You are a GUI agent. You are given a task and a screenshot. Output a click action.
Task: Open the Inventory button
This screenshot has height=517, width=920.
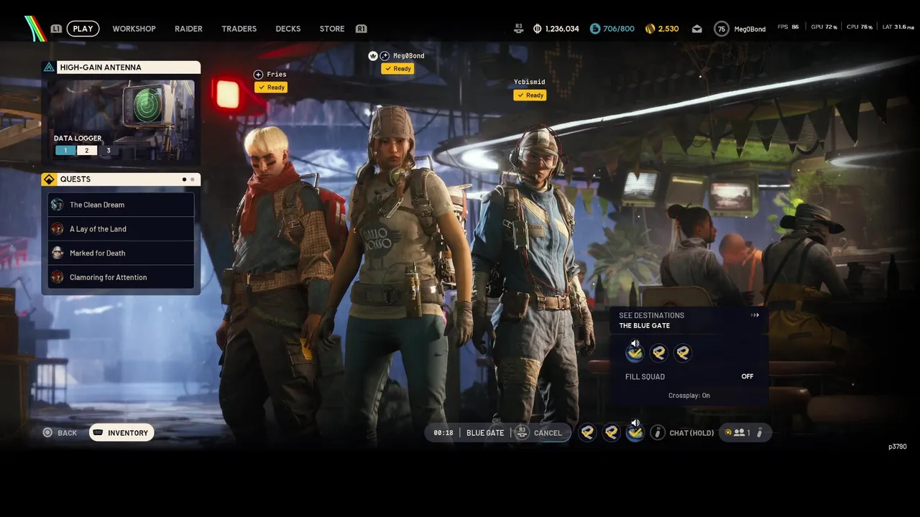click(x=121, y=433)
